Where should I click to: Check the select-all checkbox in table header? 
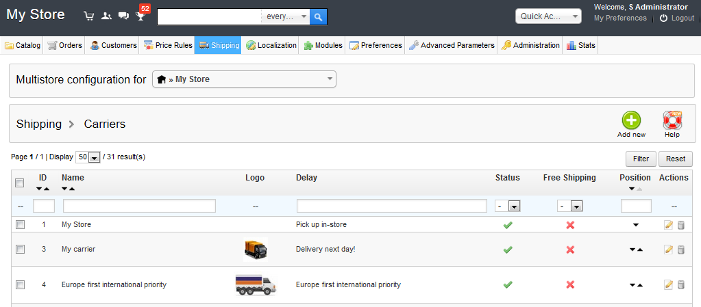[20, 183]
